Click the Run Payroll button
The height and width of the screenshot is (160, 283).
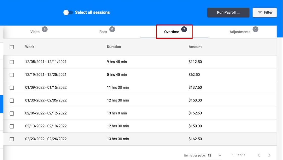(x=228, y=12)
